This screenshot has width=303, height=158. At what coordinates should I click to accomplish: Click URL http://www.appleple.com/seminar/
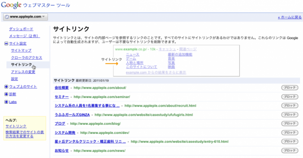(x=102, y=97)
